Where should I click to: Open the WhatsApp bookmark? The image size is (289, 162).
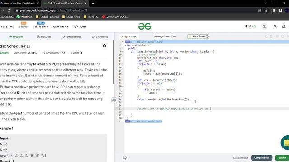(x=24, y=17)
